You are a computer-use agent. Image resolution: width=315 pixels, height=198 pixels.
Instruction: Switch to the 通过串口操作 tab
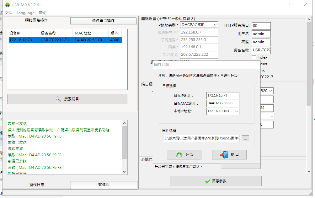click(103, 21)
